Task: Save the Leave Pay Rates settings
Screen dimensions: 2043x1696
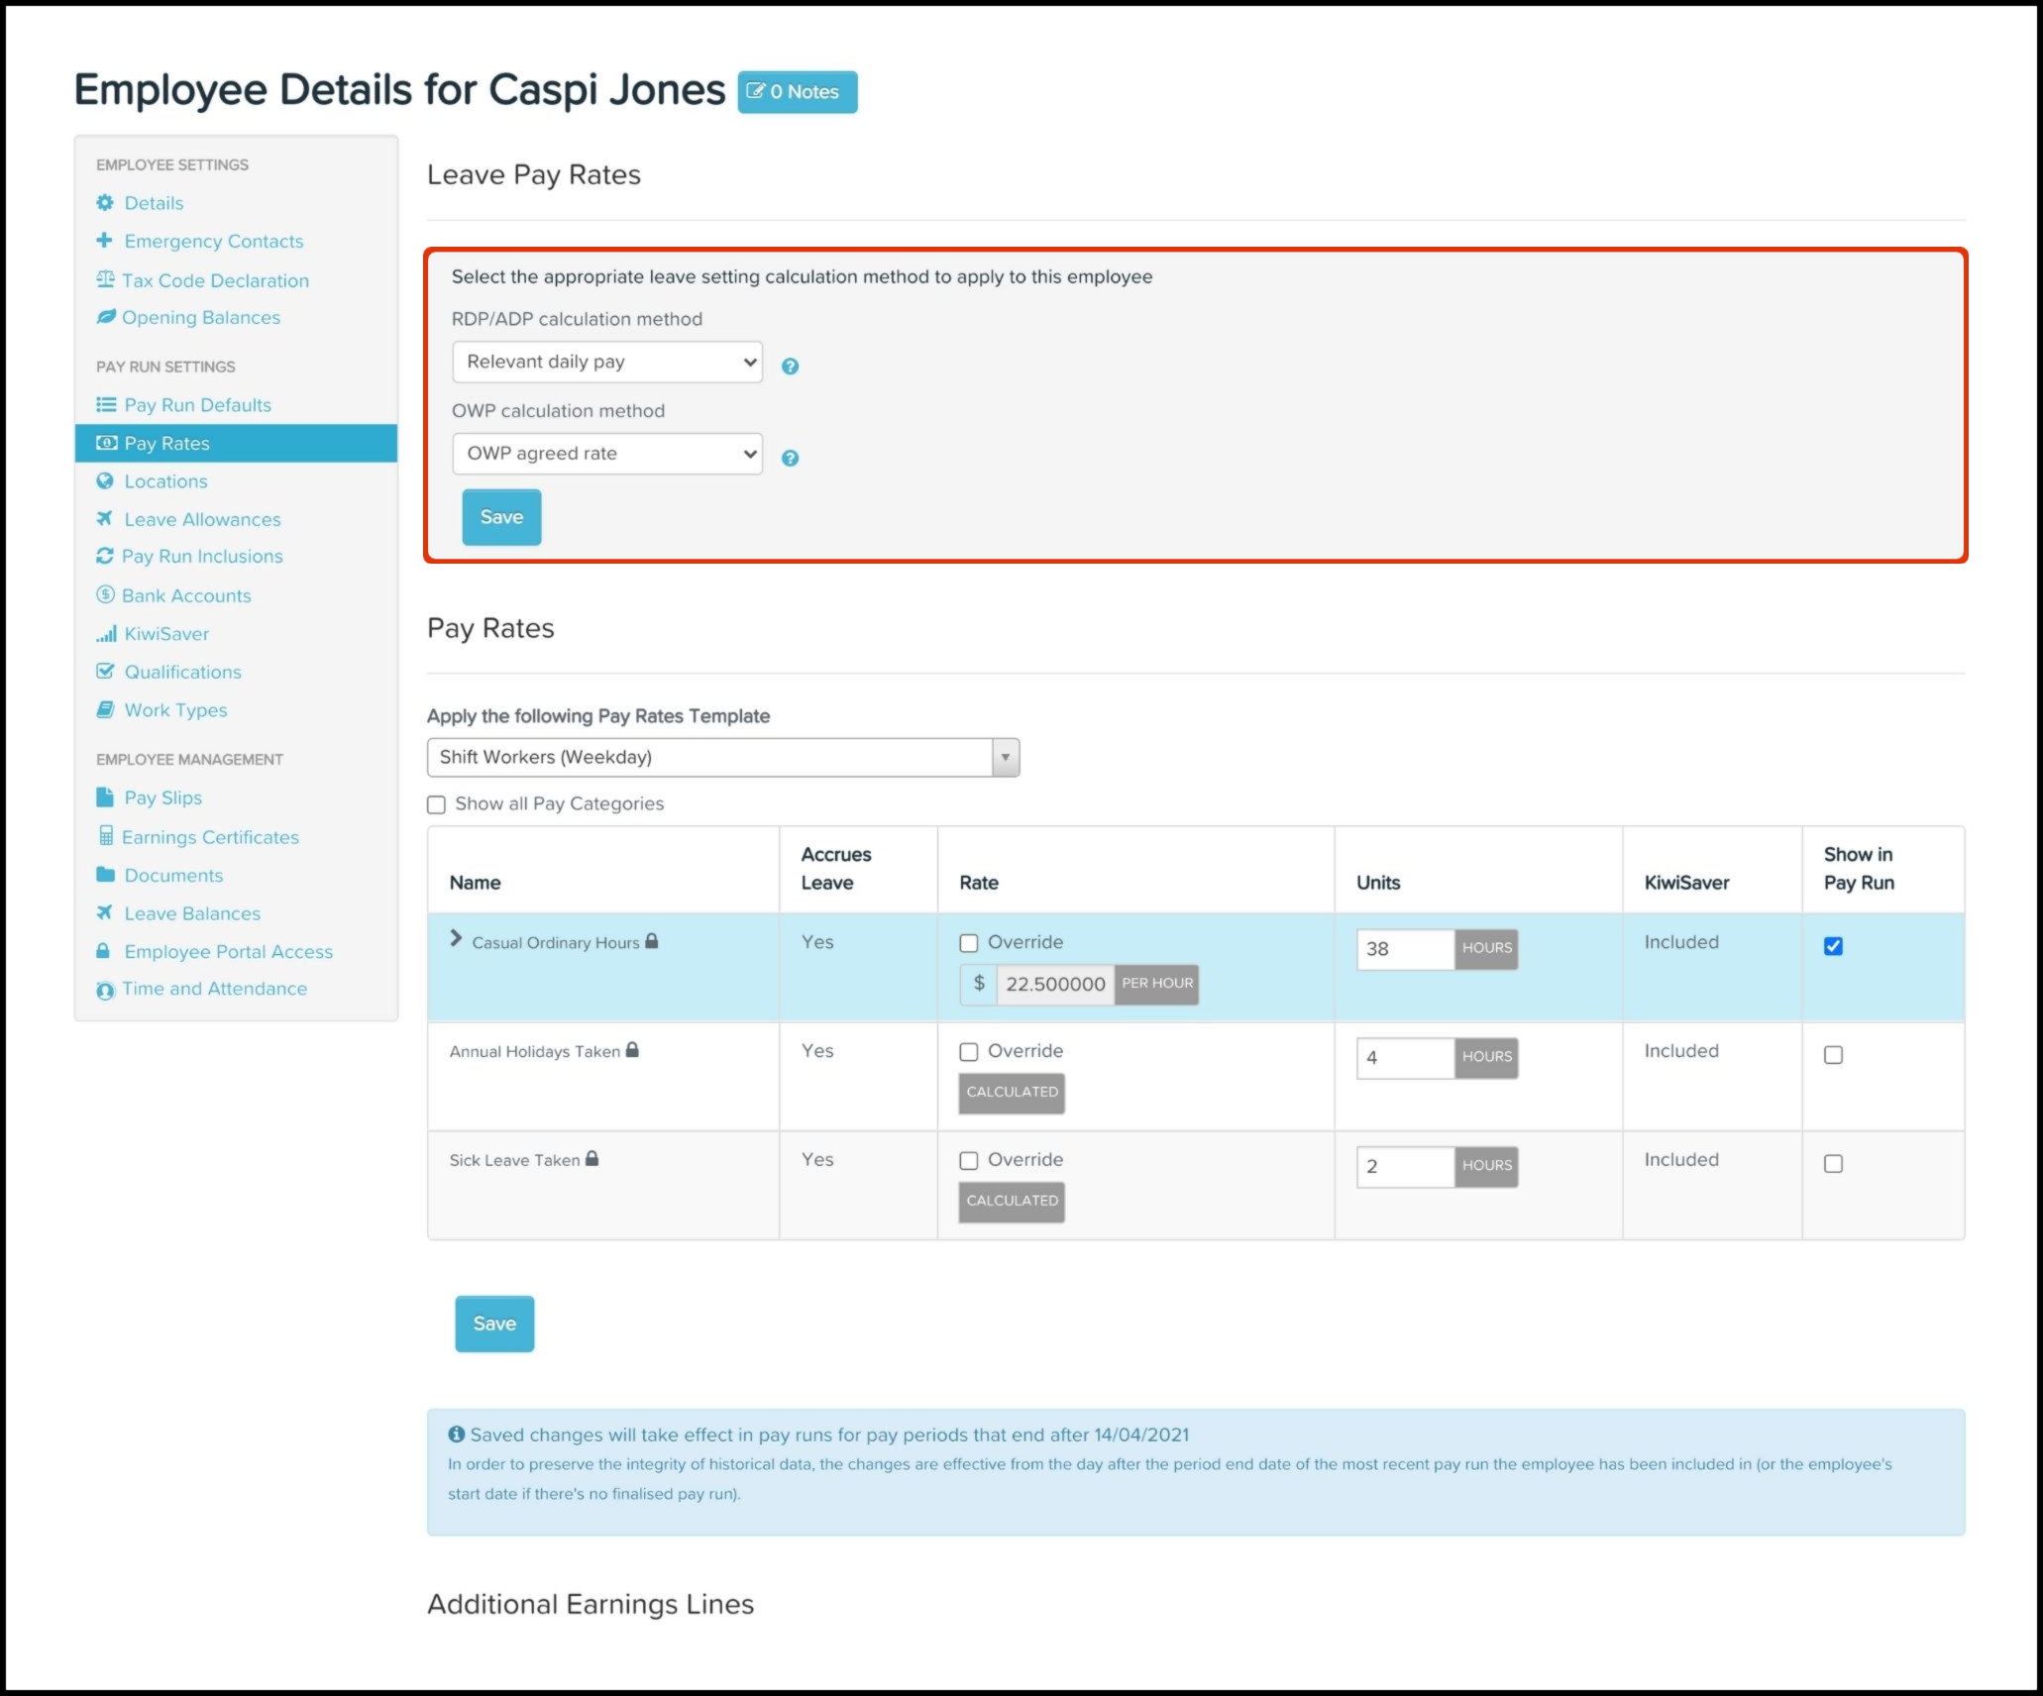Action: [501, 517]
